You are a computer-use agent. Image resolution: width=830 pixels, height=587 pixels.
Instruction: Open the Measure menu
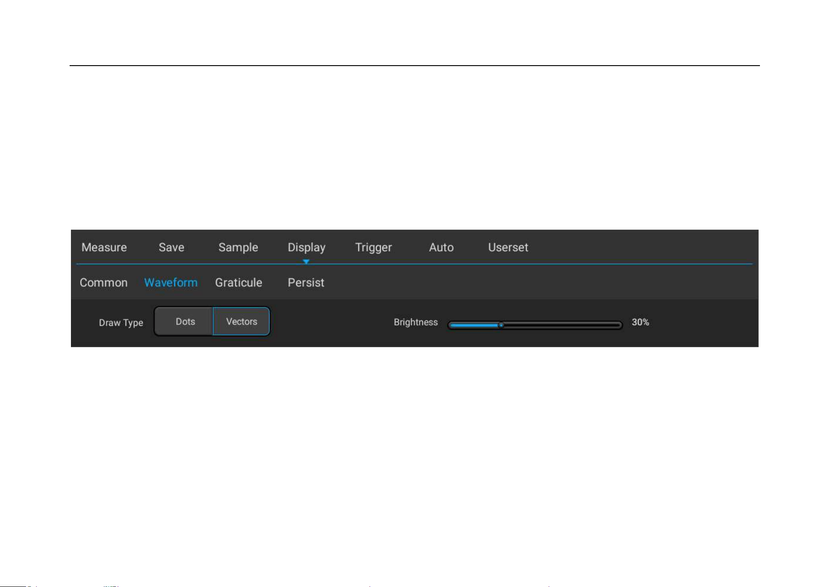[104, 247]
